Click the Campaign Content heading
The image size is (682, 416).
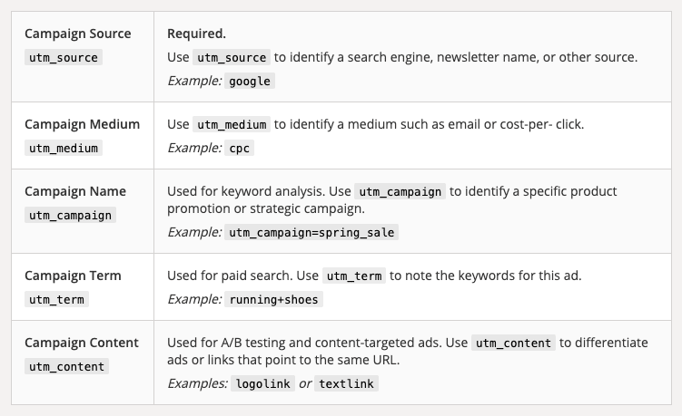(82, 343)
